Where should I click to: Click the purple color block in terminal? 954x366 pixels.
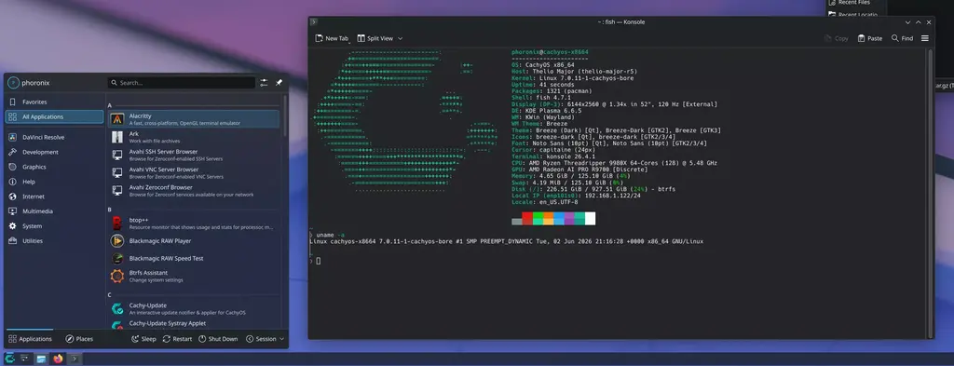pos(569,219)
